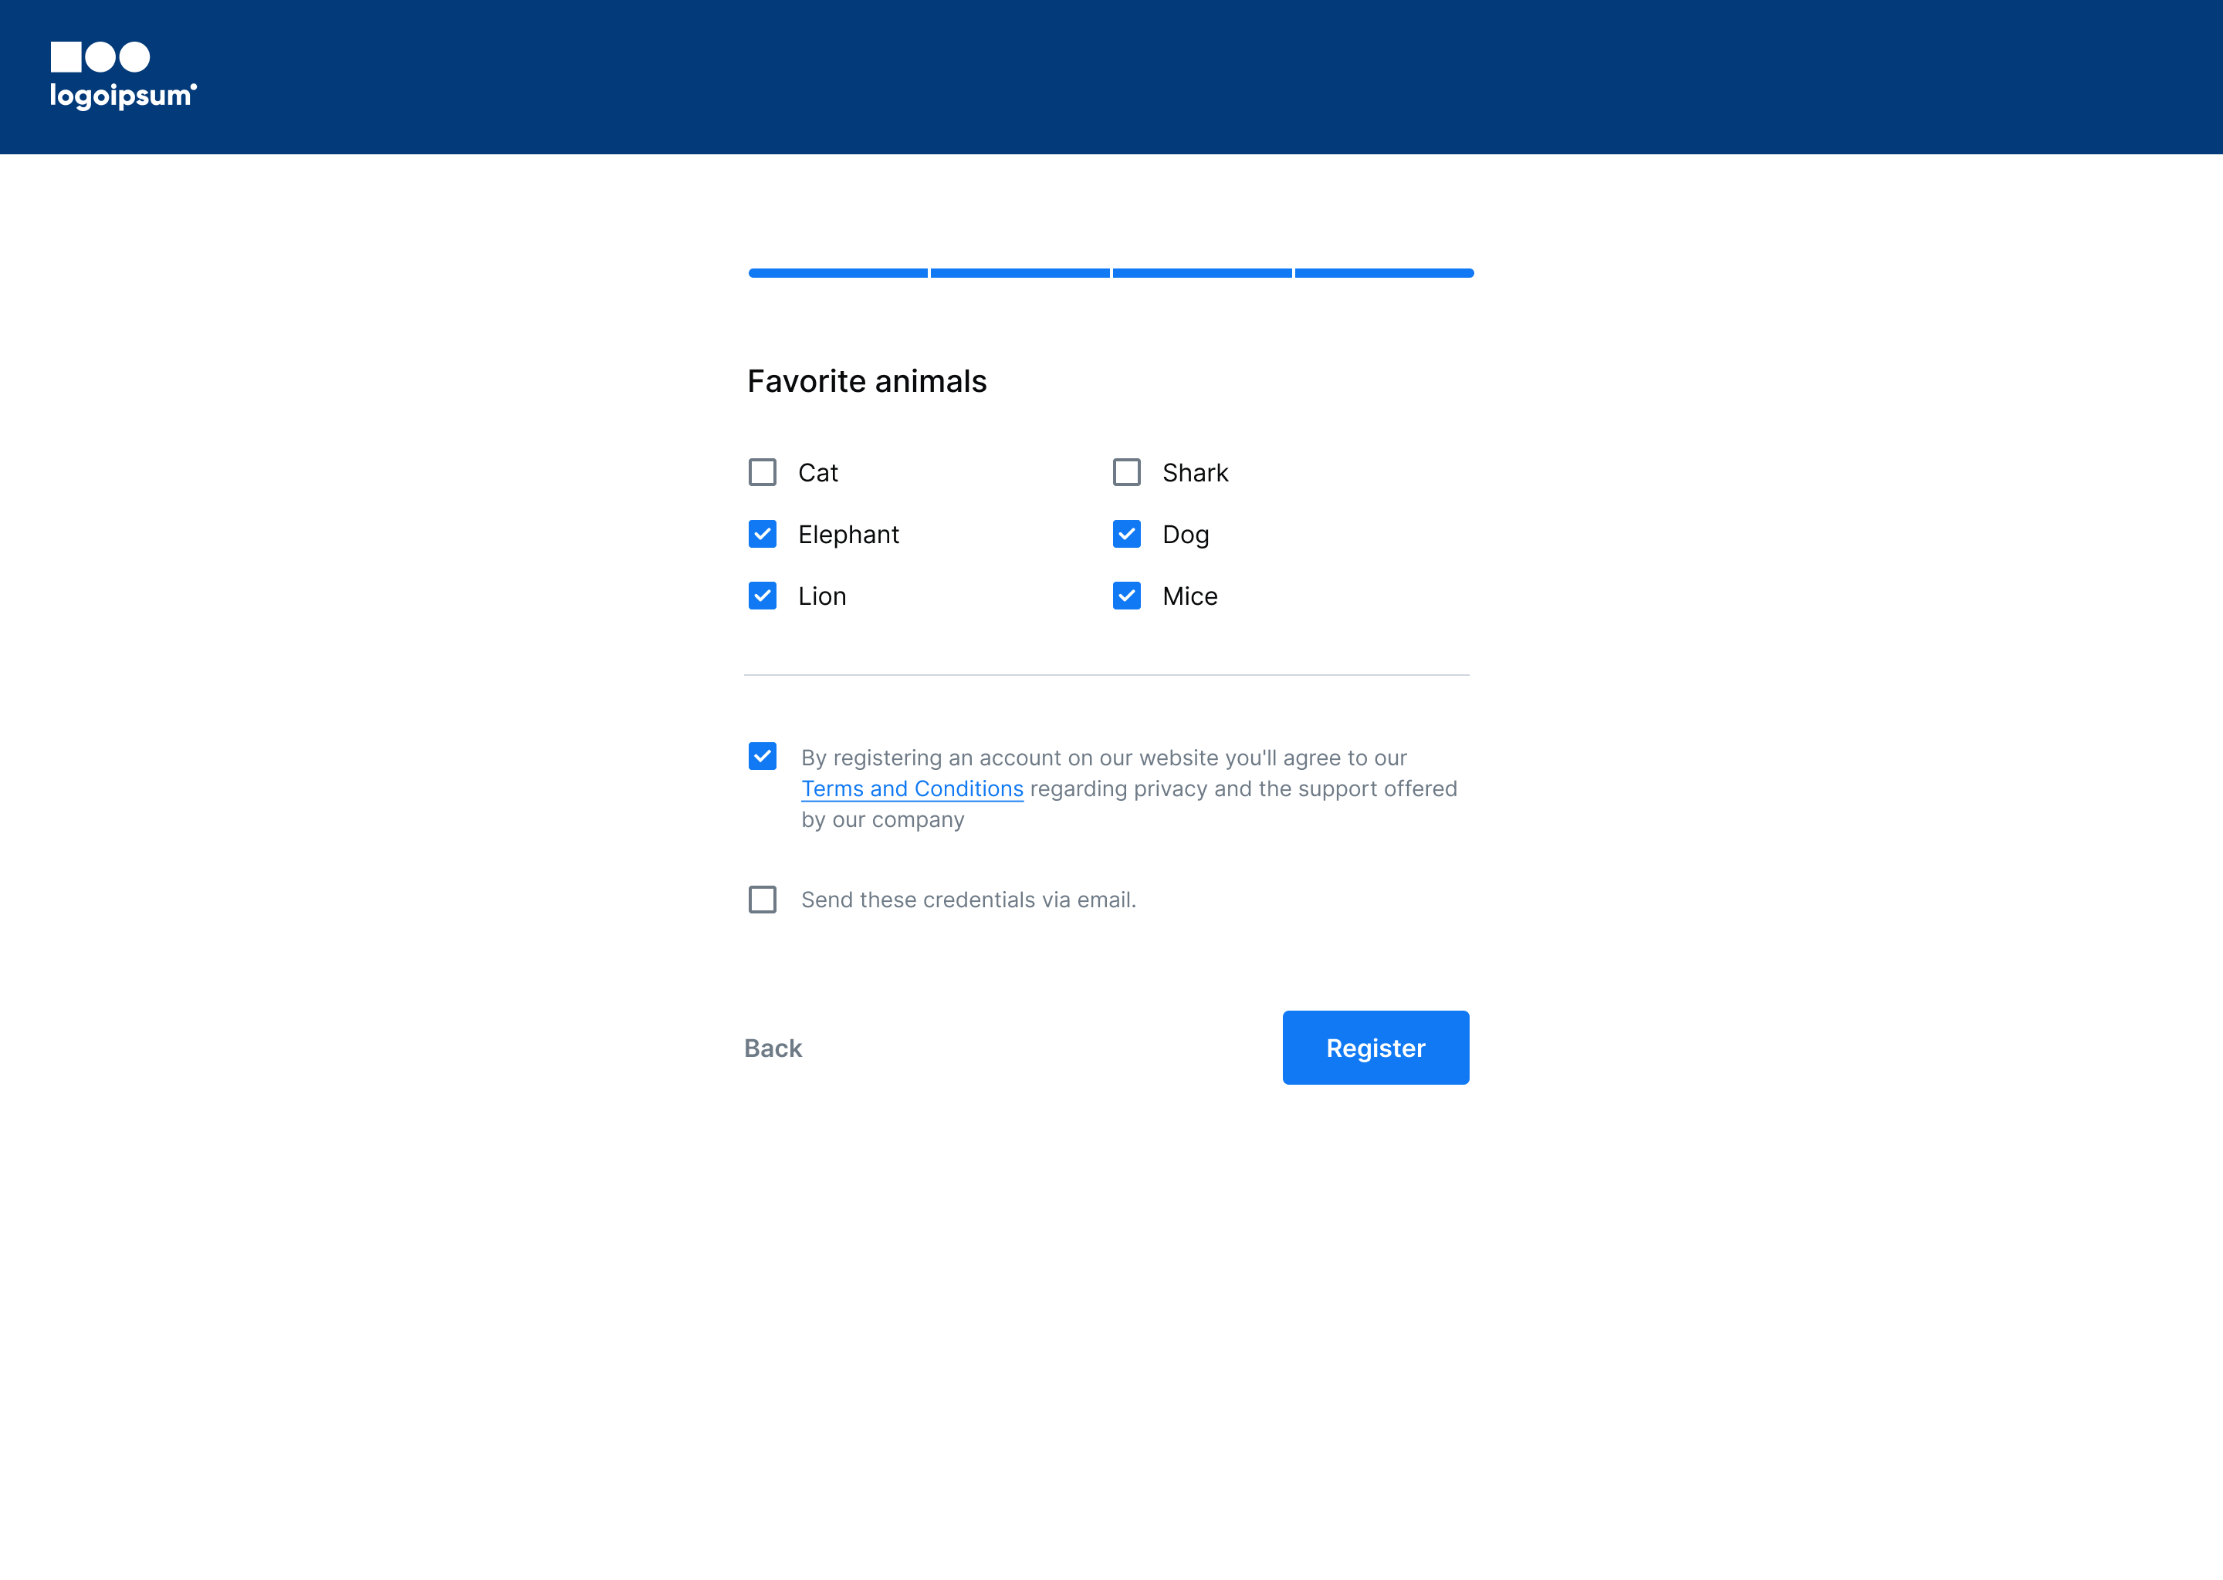Untick the terms agreement checkbox
The width and height of the screenshot is (2223, 1580).
(762, 756)
